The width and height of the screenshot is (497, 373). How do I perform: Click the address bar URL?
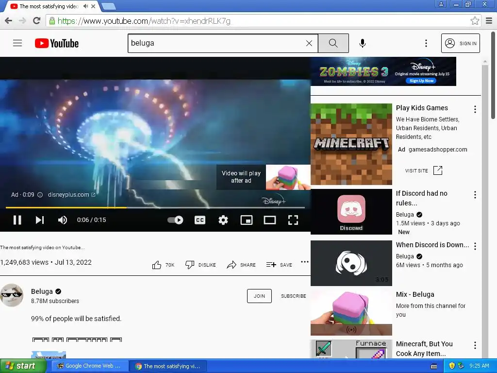click(x=144, y=21)
